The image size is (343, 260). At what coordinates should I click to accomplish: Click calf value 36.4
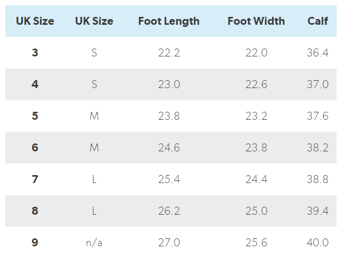pyautogui.click(x=318, y=53)
